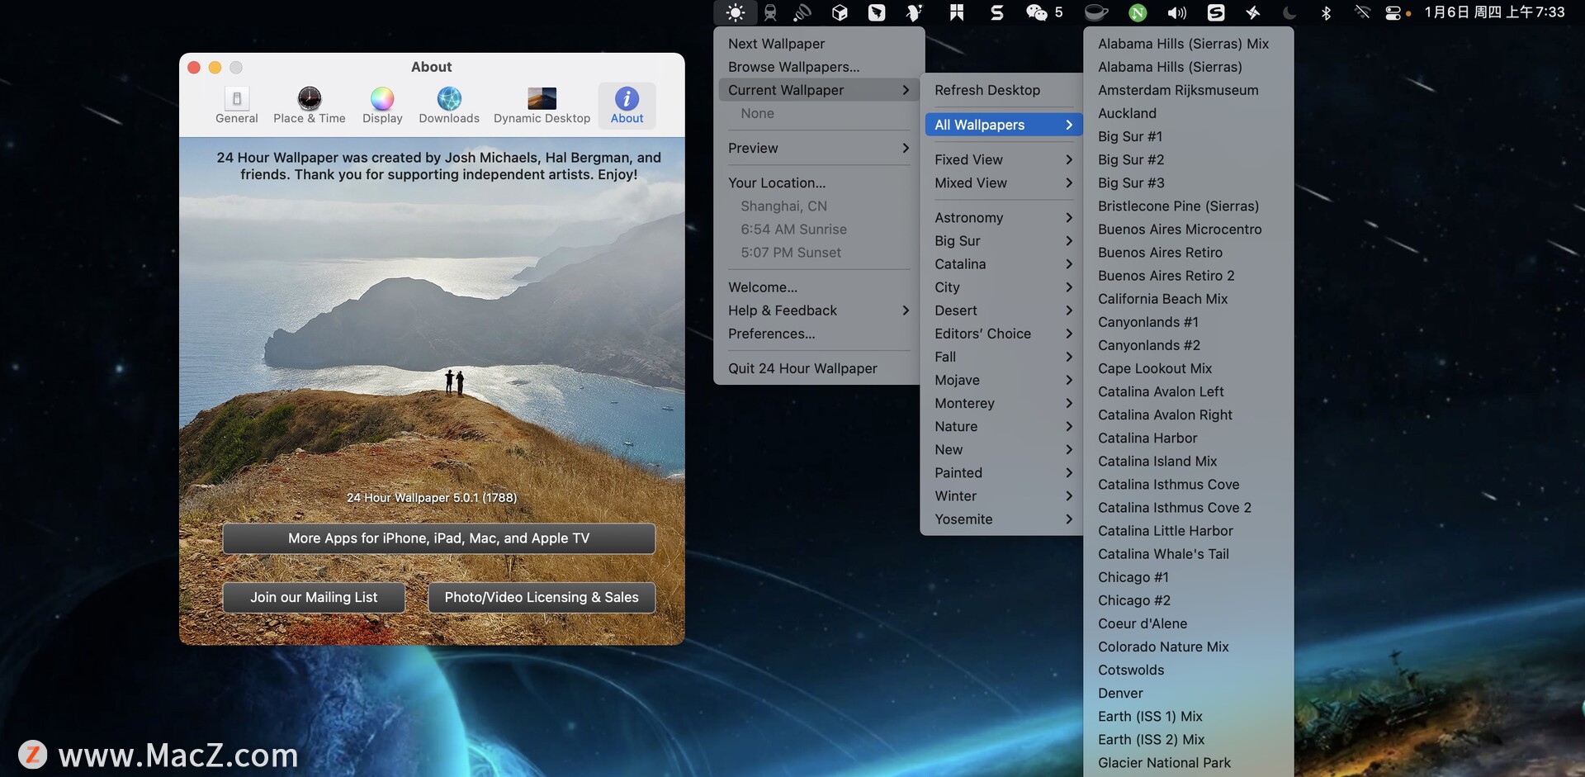The width and height of the screenshot is (1585, 777).
Task: Click the train icon in the menu bar
Action: (x=770, y=12)
